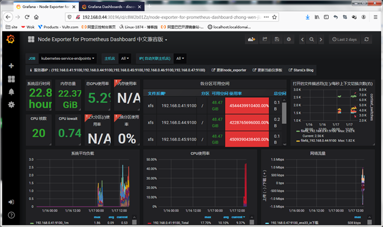Click the 各分区可用空间 table scrollbar

coord(284,113)
